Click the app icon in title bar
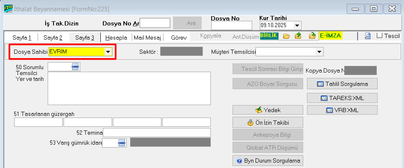Image resolution: width=404 pixels, height=168 pixels. coord(8,8)
